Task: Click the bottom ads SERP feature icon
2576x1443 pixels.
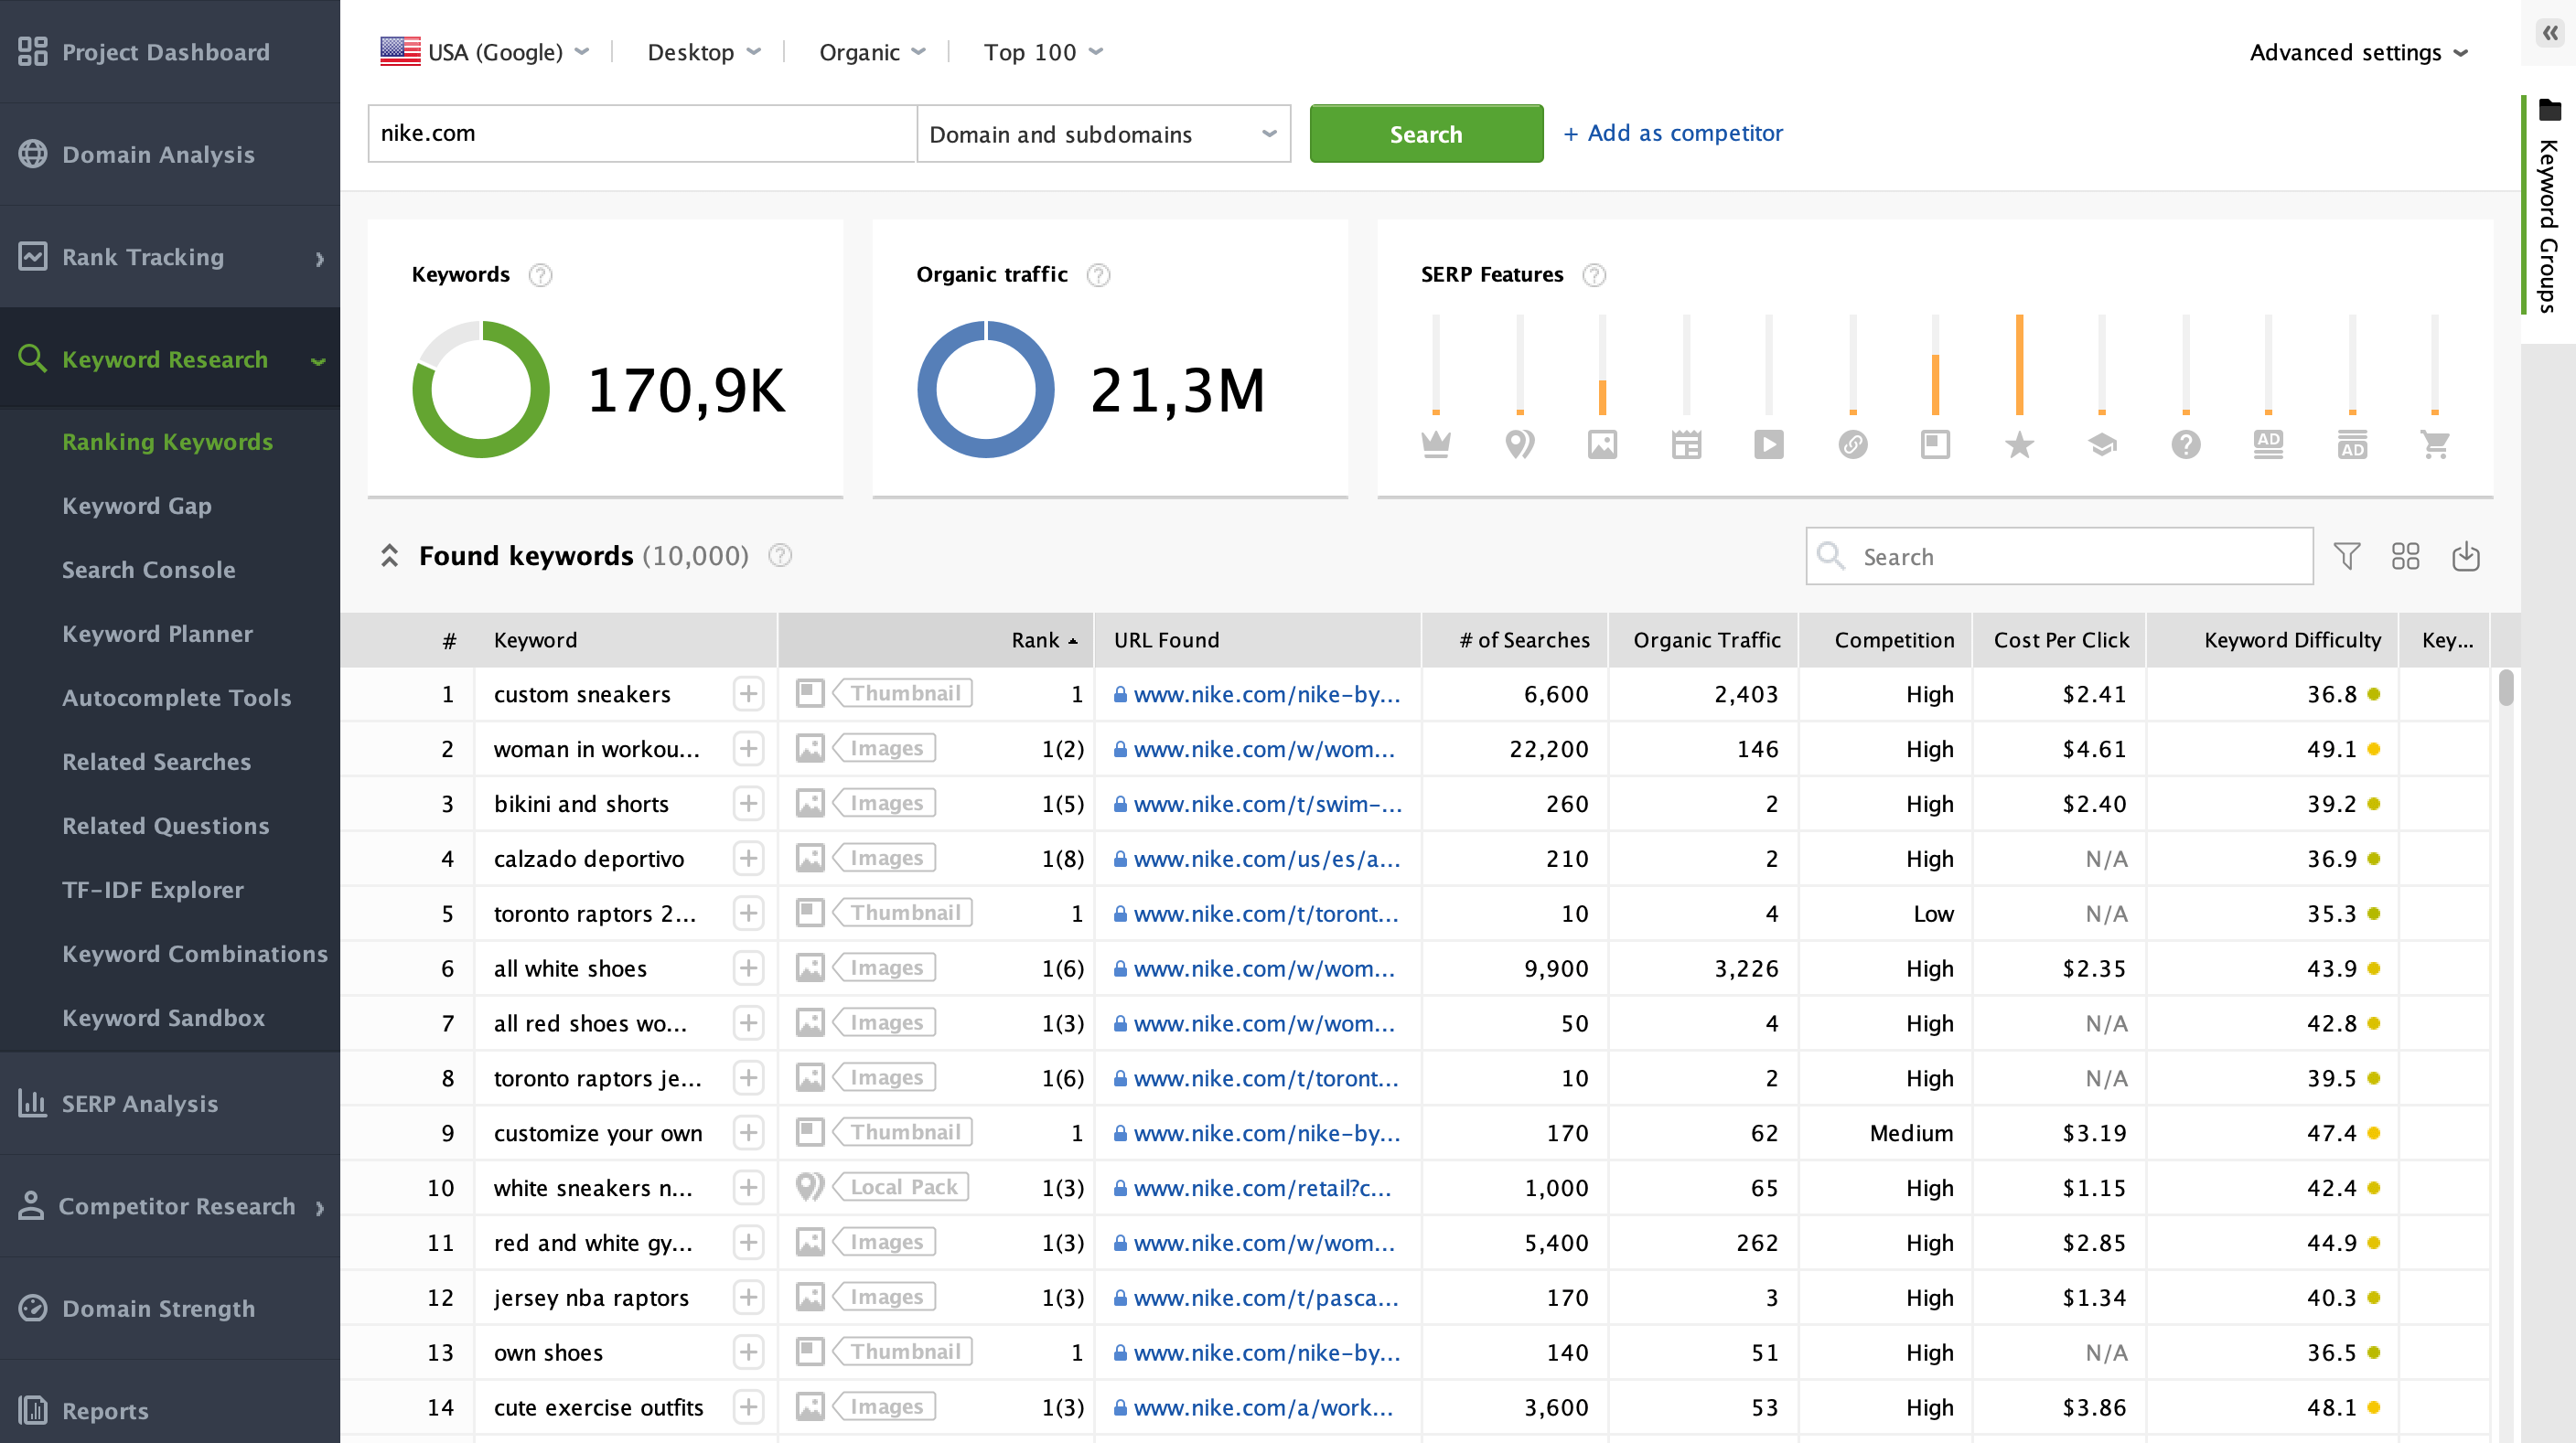Action: (2352, 444)
